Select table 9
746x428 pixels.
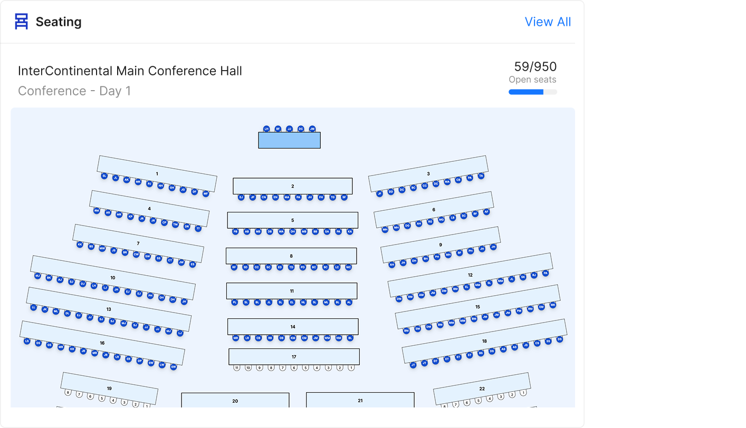(x=441, y=245)
